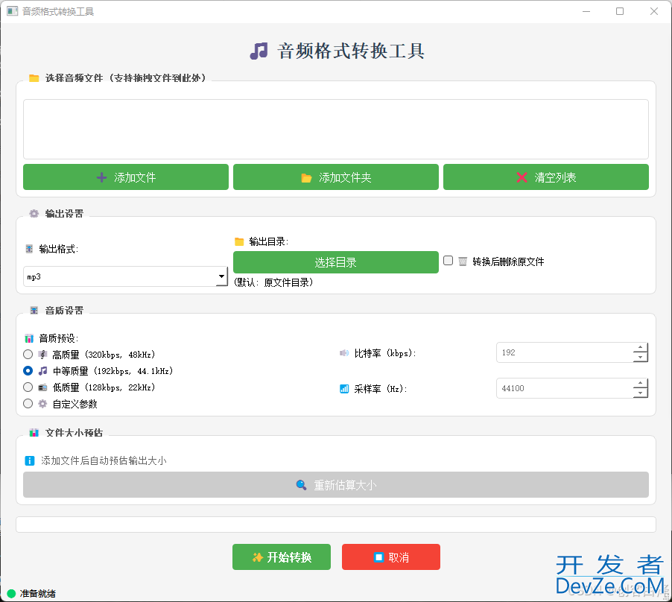Increase the 比特率 spinner value
672x602 pixels.
click(640, 347)
